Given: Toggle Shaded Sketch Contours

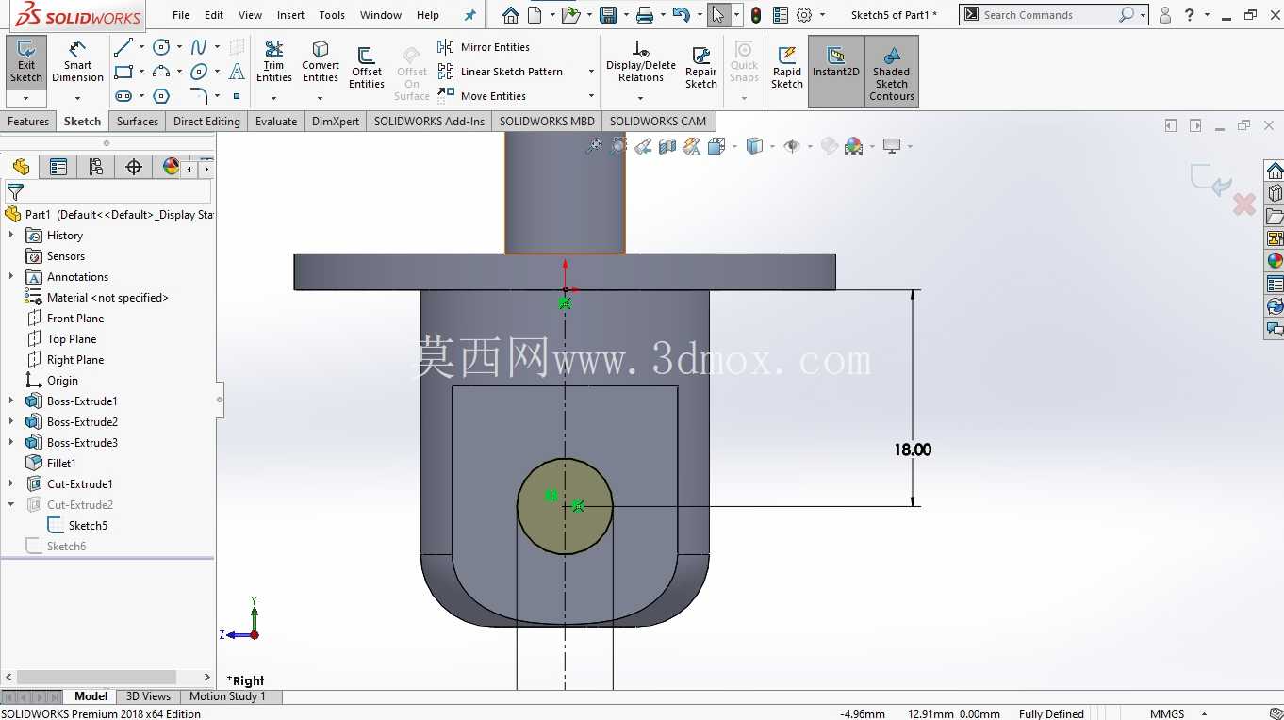Looking at the screenshot, I should (x=892, y=71).
